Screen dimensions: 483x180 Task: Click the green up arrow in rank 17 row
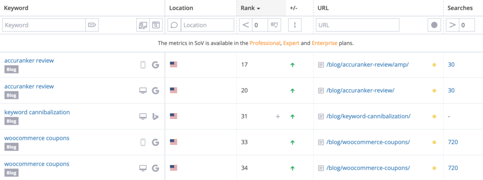click(292, 65)
